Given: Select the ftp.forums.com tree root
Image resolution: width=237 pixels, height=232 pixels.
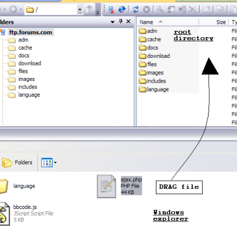Looking at the screenshot, I should [x=31, y=32].
